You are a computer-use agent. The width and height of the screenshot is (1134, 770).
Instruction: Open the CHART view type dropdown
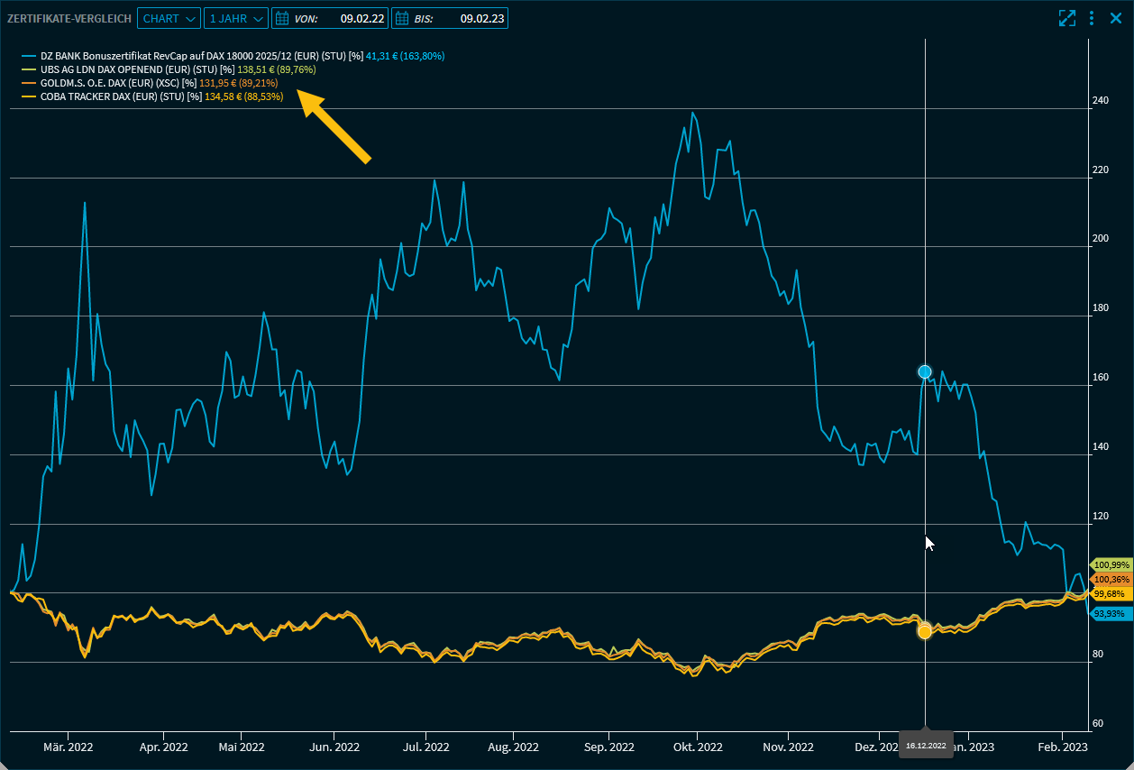click(x=169, y=18)
